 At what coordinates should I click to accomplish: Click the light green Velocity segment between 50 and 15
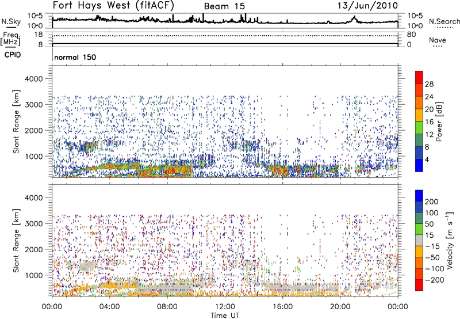click(419, 229)
